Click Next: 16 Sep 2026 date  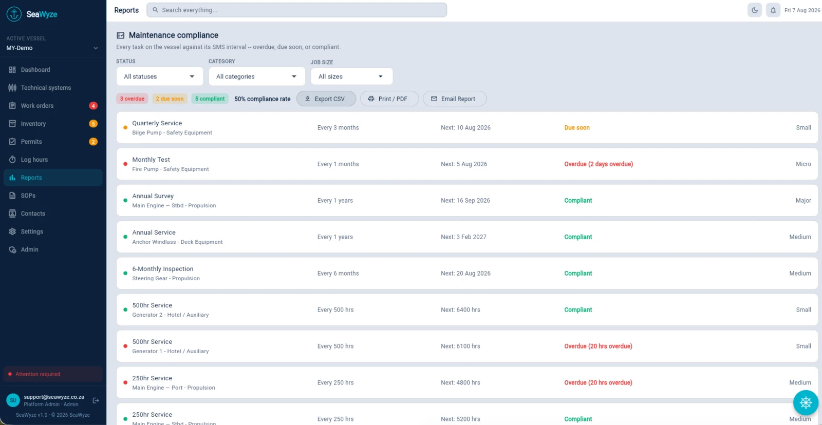tap(465, 201)
